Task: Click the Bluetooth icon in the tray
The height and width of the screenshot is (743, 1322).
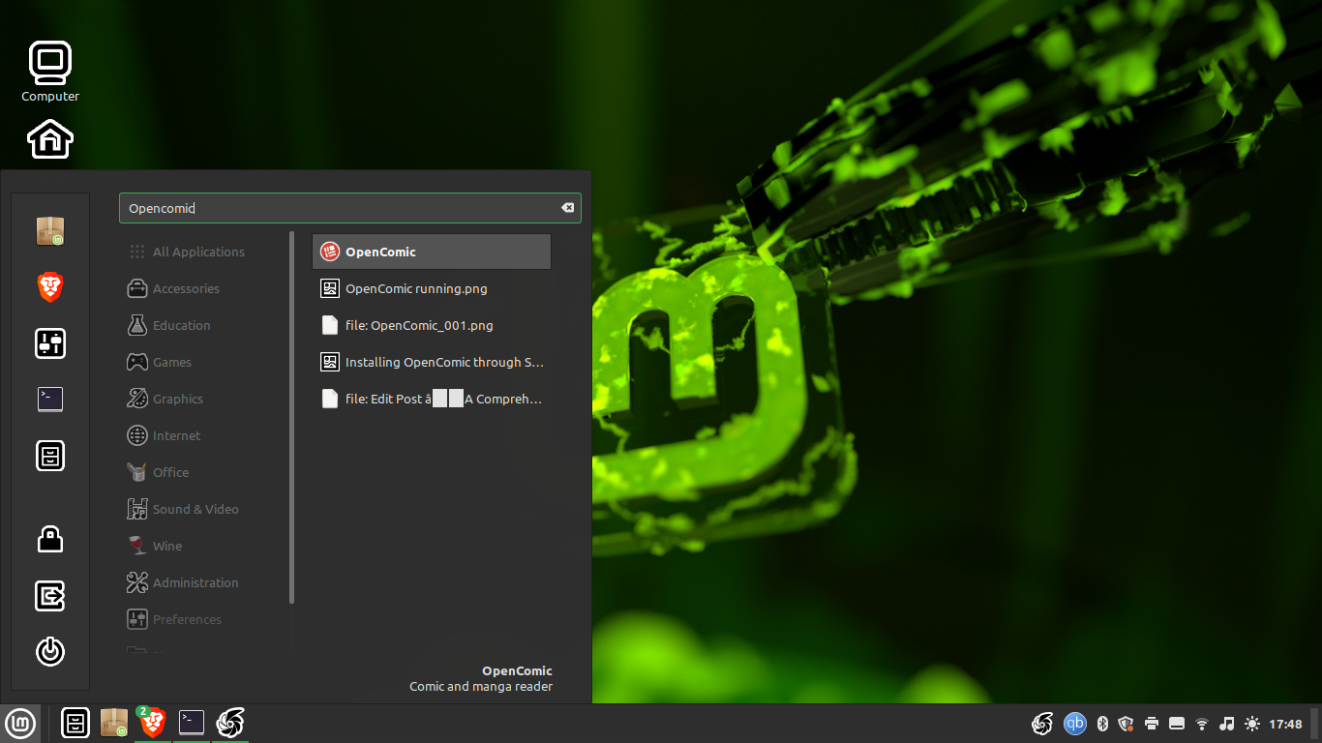Action: click(1102, 723)
